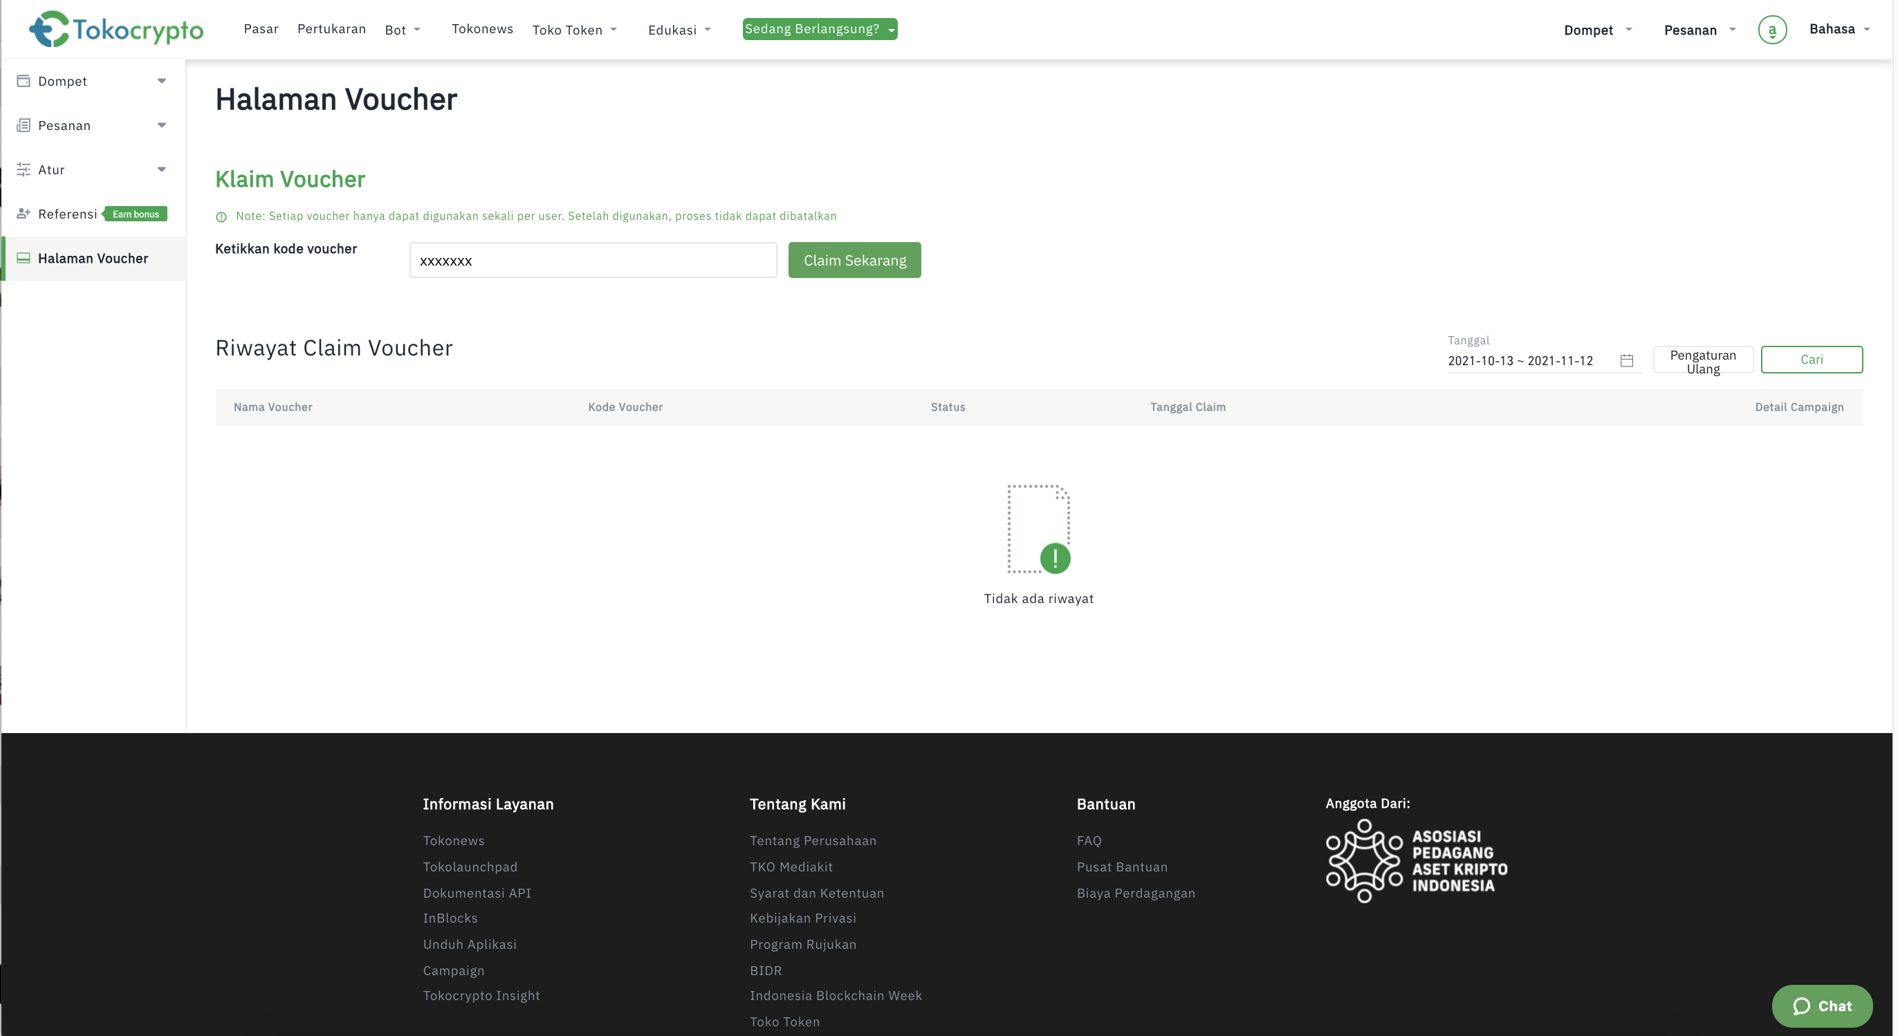Open the footer Toko Token link
1898x1036 pixels.
pyautogui.click(x=784, y=1021)
